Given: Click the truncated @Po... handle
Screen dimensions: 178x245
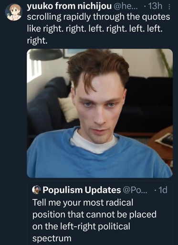Looking at the screenshot, I should click(x=135, y=190).
